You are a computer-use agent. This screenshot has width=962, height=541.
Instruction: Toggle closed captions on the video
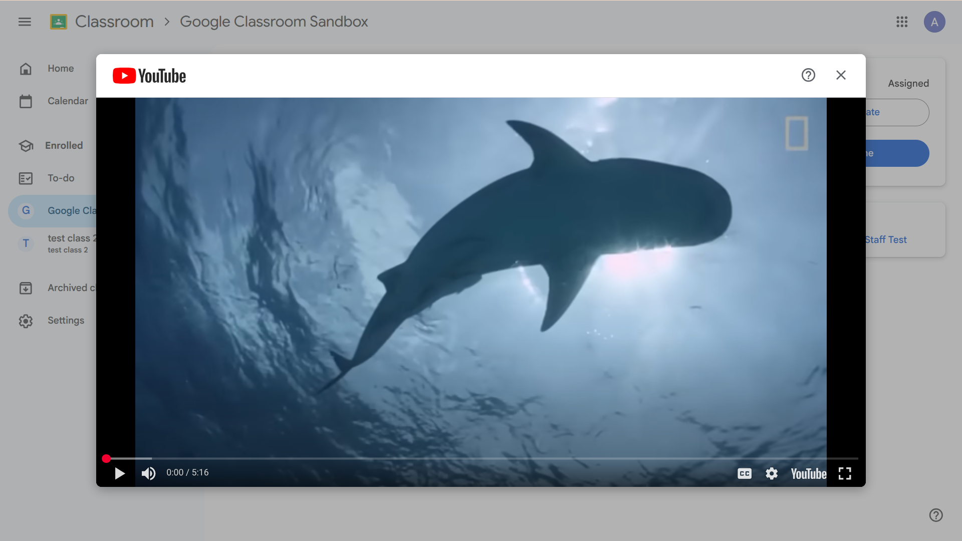click(x=745, y=473)
